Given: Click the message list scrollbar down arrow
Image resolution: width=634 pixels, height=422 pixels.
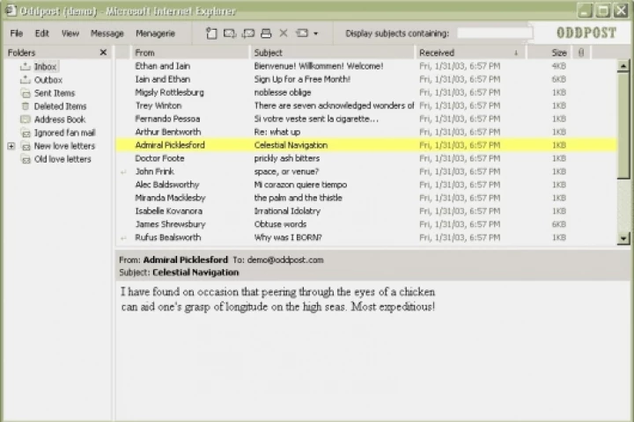Looking at the screenshot, I should [x=623, y=238].
